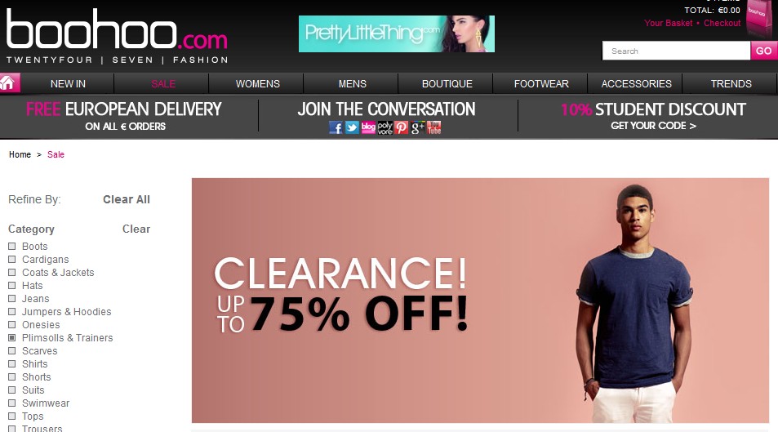The width and height of the screenshot is (778, 432).
Task: Check the Boots category checkbox
Action: pos(12,247)
